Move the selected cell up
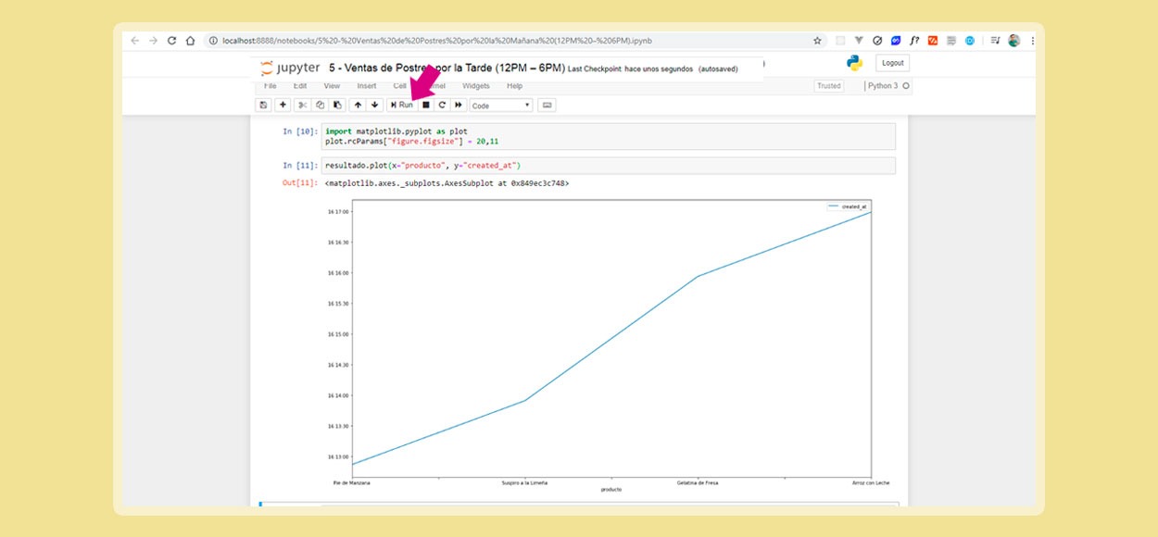The image size is (1158, 537). [x=358, y=106]
